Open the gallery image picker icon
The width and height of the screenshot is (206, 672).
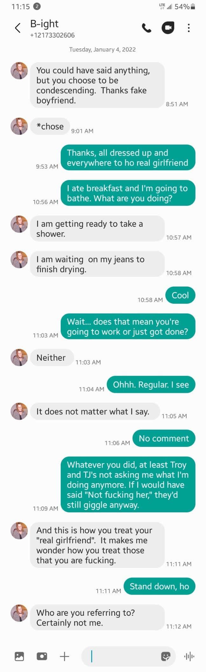point(19,656)
